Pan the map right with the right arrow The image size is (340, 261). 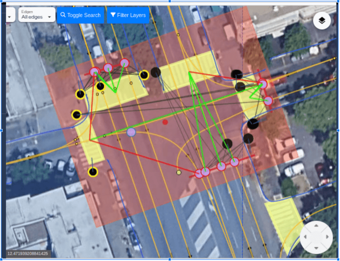click(327, 237)
